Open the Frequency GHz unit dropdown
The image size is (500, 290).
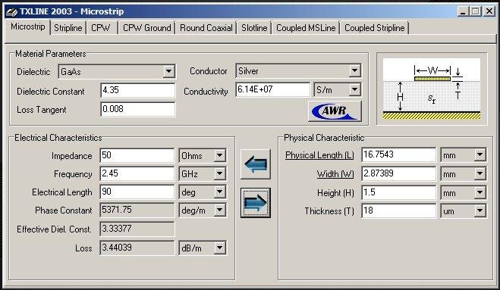tap(219, 174)
